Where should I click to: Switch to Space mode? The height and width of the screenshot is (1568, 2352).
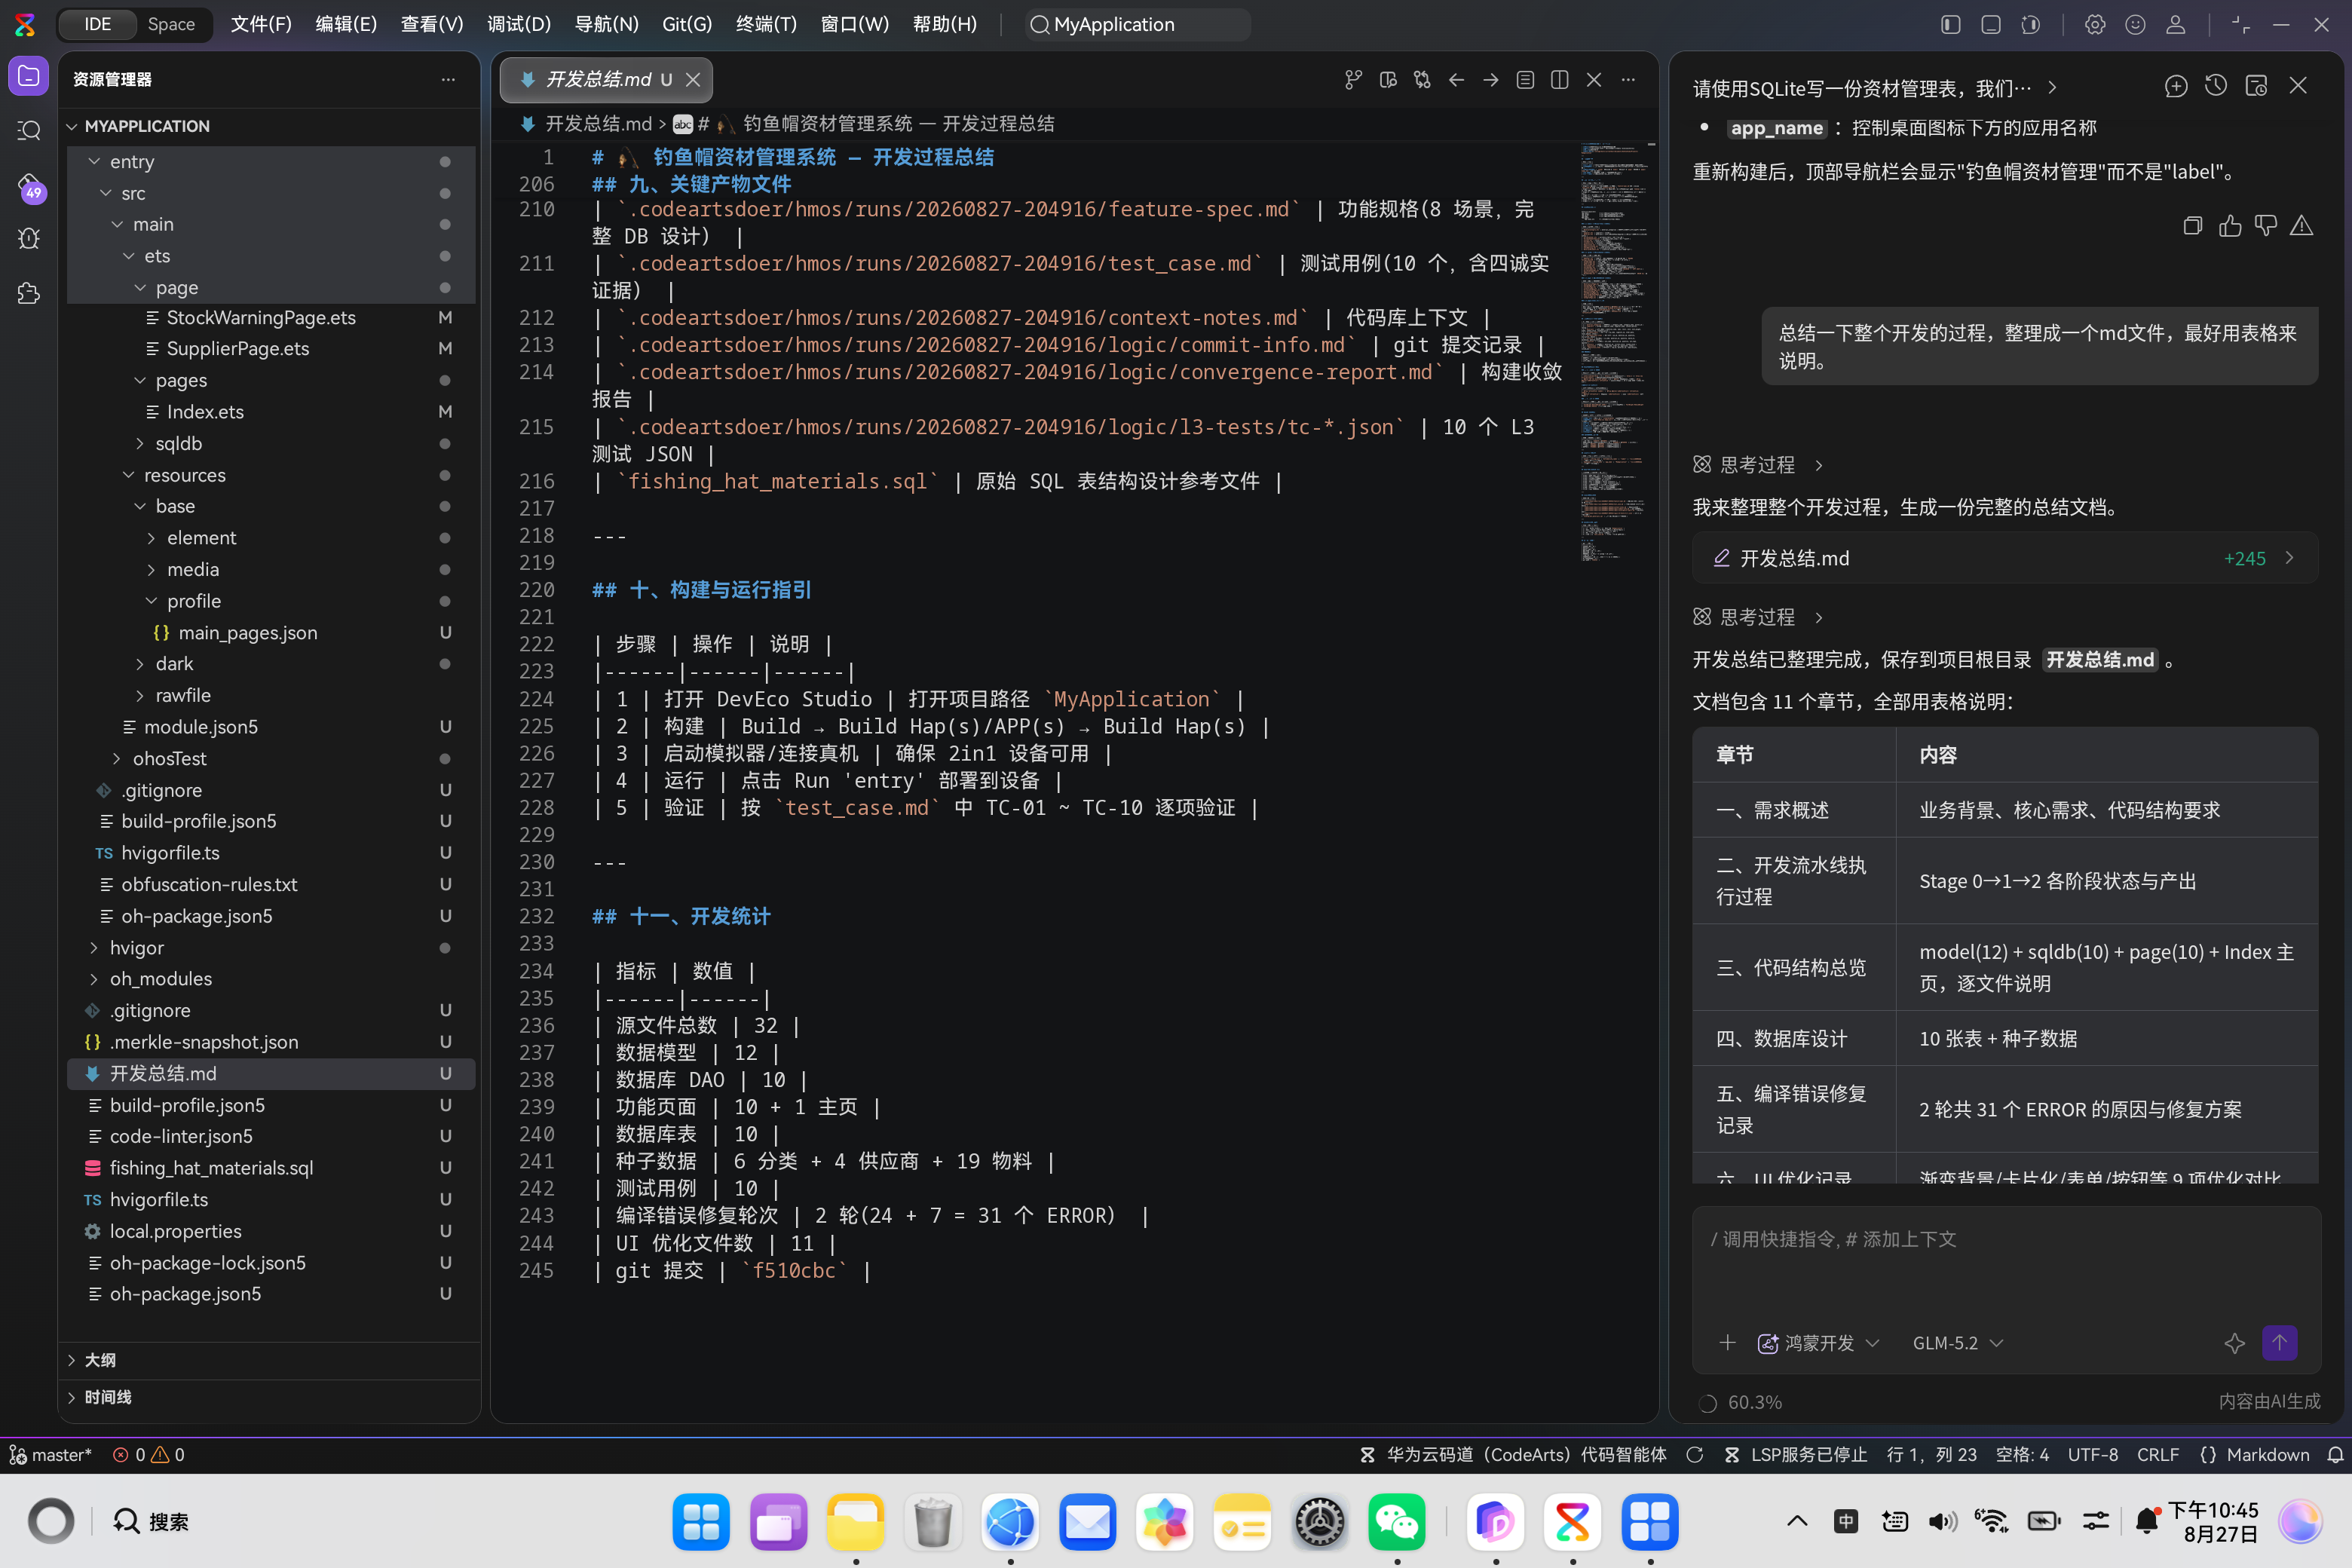point(171,24)
